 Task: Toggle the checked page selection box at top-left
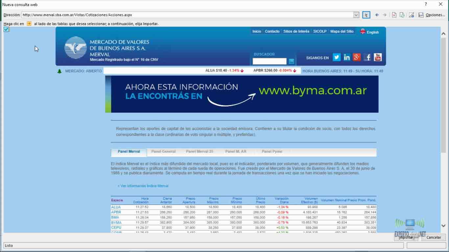pyautogui.click(x=6, y=30)
